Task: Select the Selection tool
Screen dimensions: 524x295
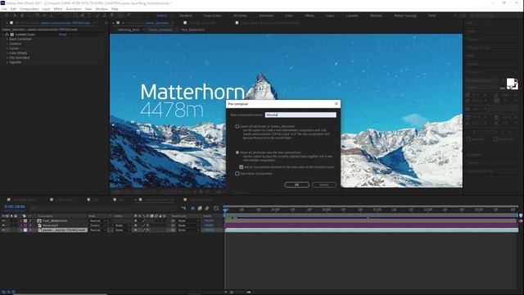Action: [15, 16]
